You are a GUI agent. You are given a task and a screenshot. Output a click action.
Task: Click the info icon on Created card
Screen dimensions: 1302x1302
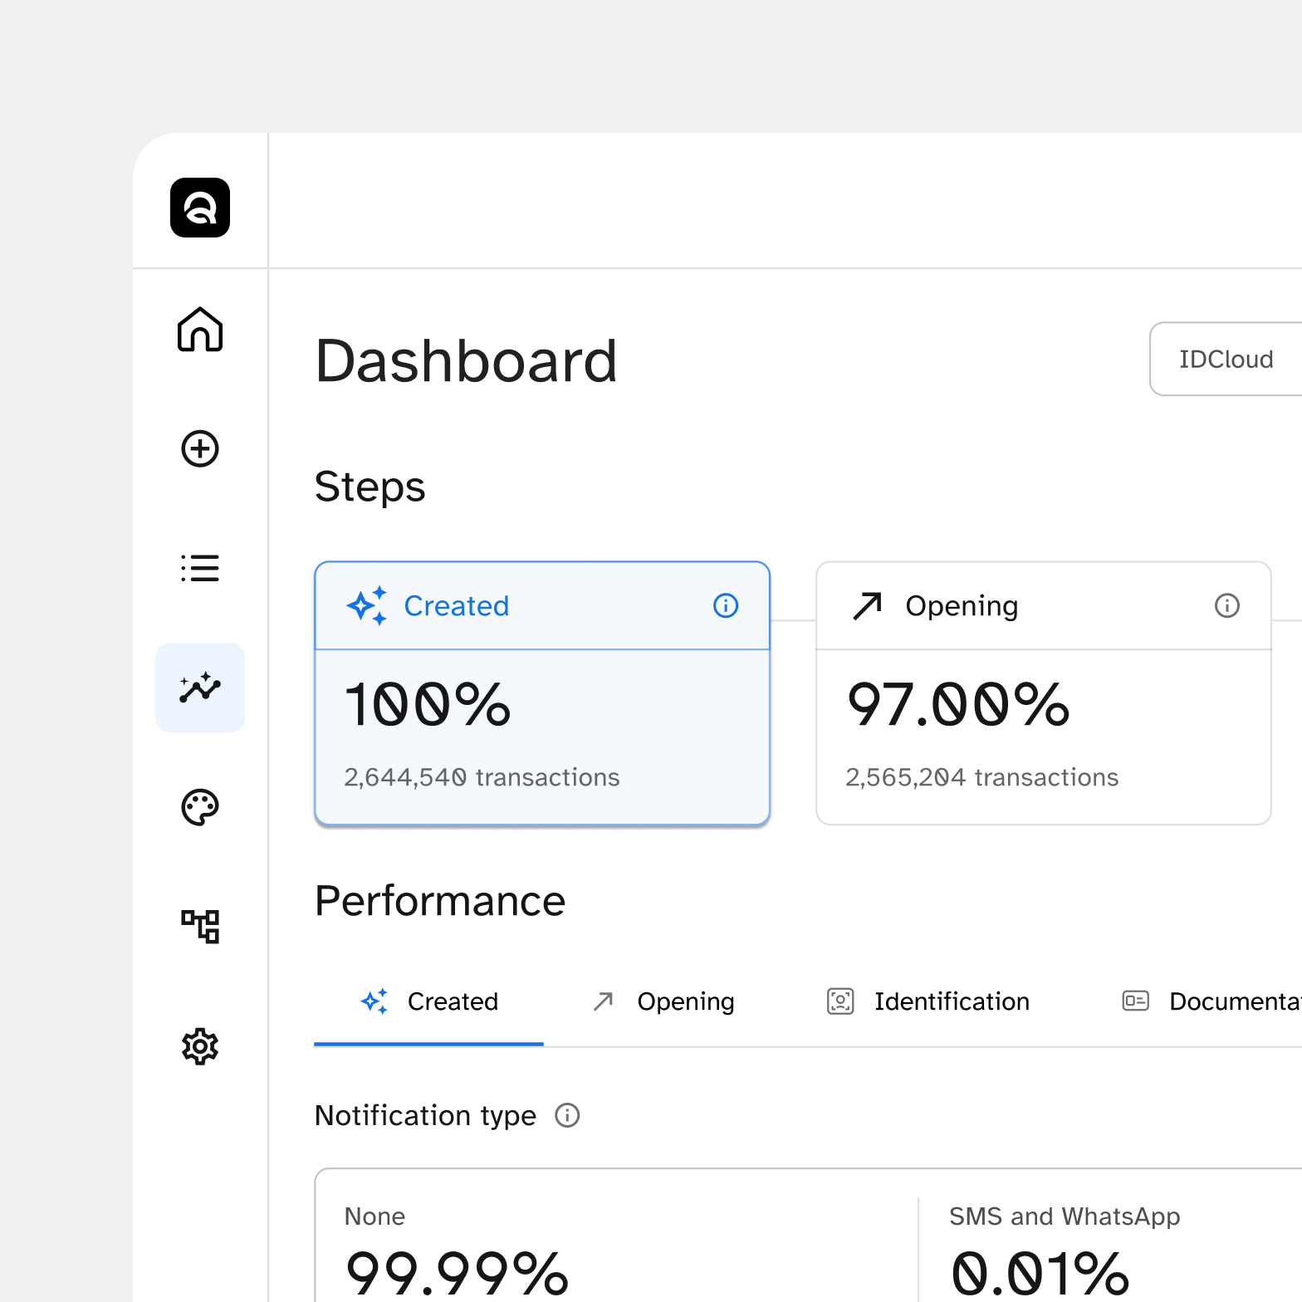(x=726, y=605)
